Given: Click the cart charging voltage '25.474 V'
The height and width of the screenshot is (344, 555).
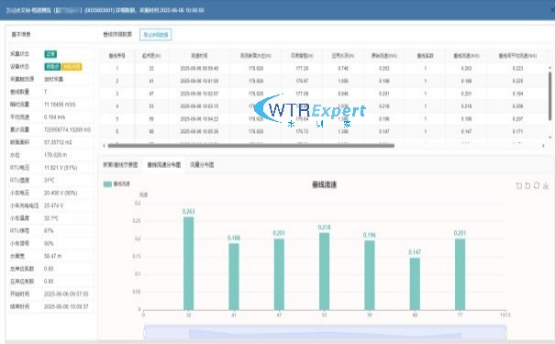Looking at the screenshot, I should click(x=54, y=205).
